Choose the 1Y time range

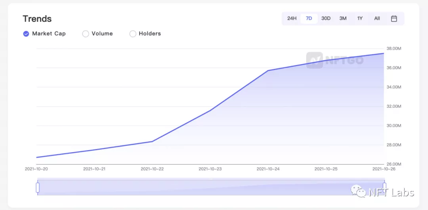360,19
